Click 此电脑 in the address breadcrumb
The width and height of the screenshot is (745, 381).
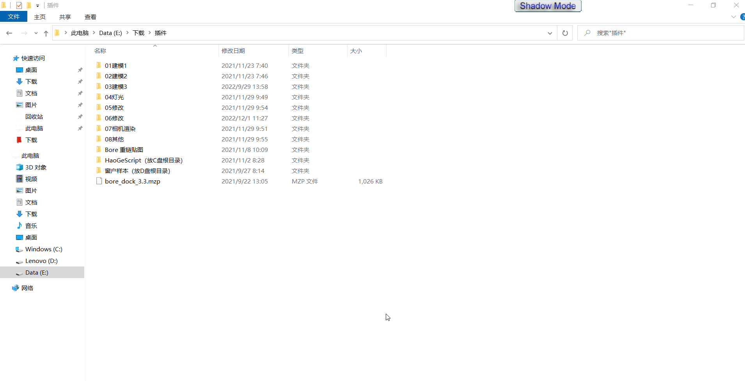[80, 33]
